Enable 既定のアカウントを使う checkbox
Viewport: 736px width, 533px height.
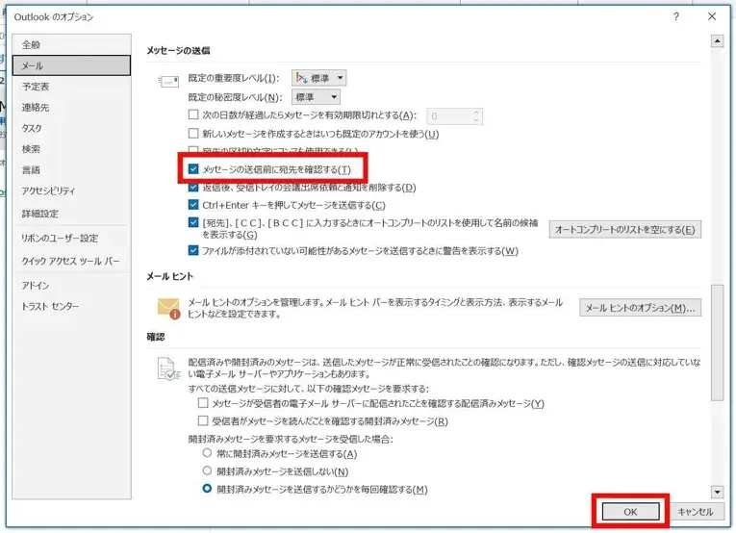click(193, 134)
